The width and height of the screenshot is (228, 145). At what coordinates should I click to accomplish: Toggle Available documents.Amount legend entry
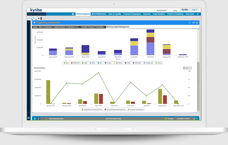pyautogui.click(x=92, y=109)
